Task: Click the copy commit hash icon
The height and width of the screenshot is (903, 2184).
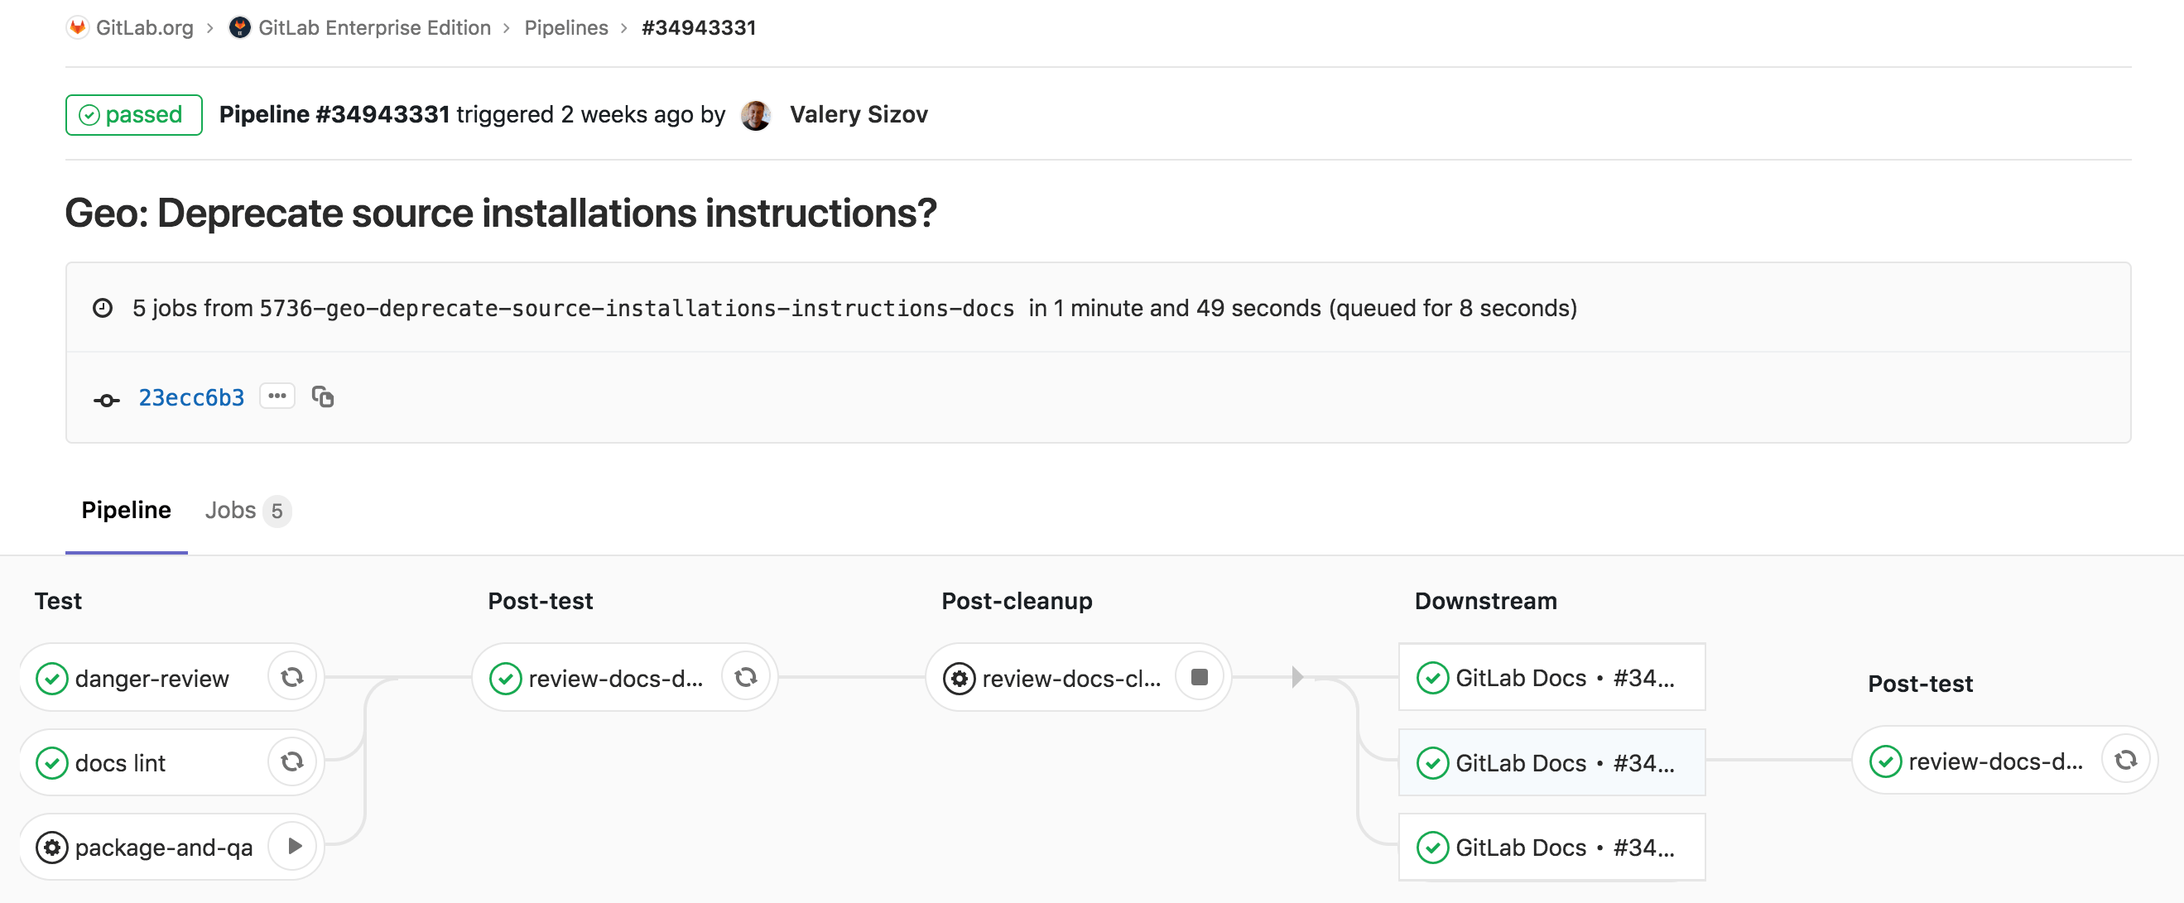Action: click(323, 399)
